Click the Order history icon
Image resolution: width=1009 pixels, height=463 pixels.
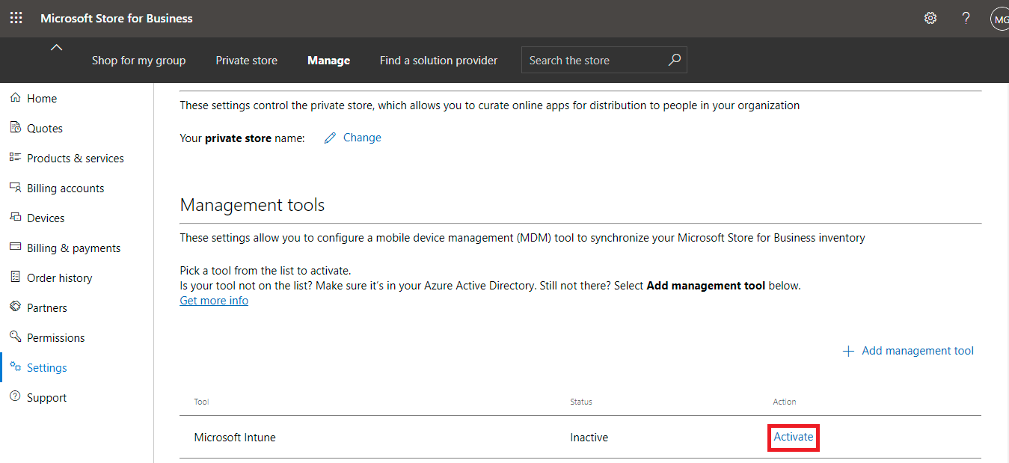coord(15,278)
